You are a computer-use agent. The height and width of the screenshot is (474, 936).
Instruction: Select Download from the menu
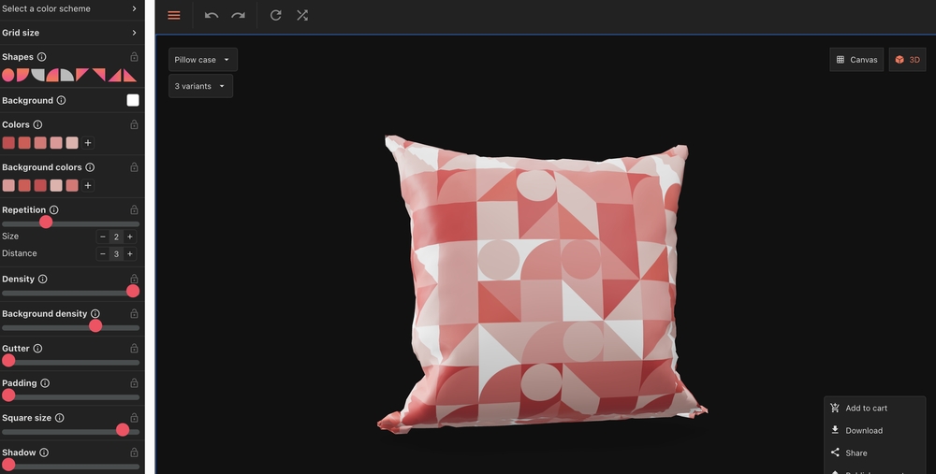[x=863, y=431]
